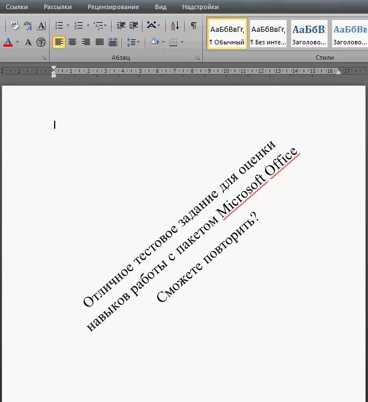This screenshot has height=402, width=368.
Task: Click the Стили group label
Action: click(x=325, y=58)
